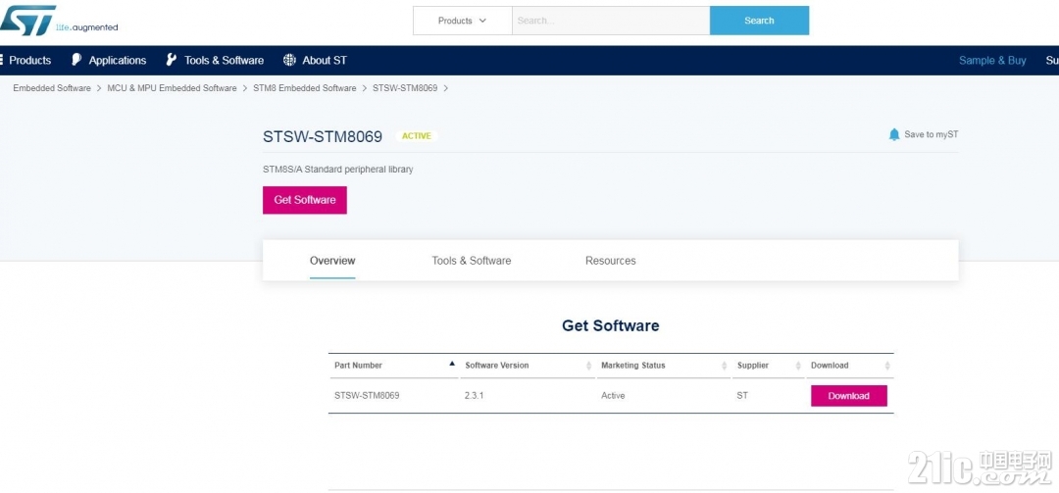This screenshot has height=493, width=1059.
Task: Click the bell icon next to Save to myST
Action: (894, 134)
